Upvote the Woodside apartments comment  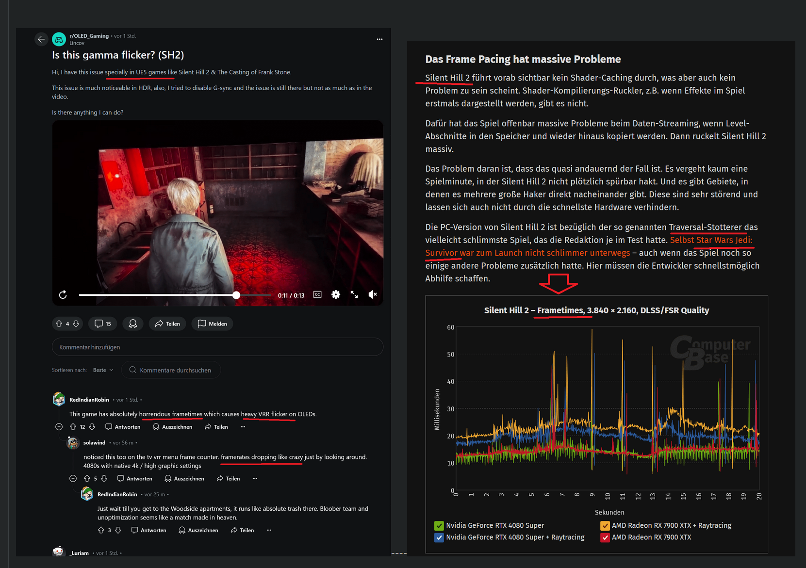click(x=101, y=530)
